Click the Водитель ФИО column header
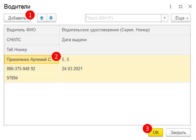This screenshot has width=196, height=140. pyautogui.click(x=32, y=30)
